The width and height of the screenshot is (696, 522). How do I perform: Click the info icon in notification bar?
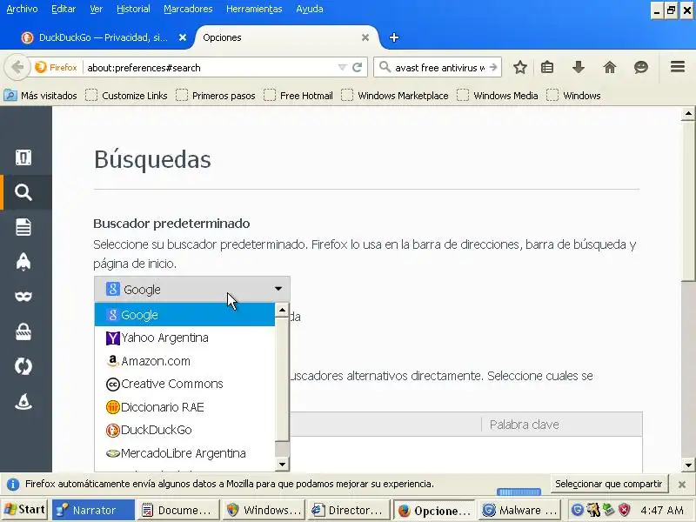(13, 485)
